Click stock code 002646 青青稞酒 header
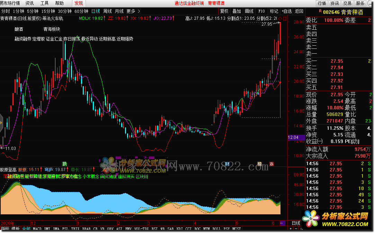 (343, 12)
